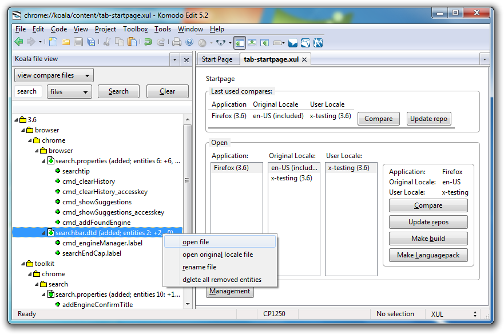This screenshot has width=504, height=335.
Task: Click the Make Languagepack button
Action: point(428,255)
